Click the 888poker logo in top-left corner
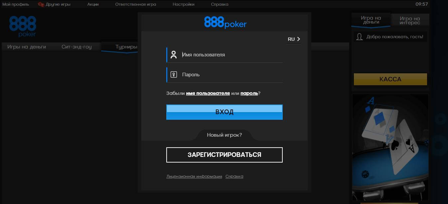The image size is (448, 204). (x=23, y=26)
